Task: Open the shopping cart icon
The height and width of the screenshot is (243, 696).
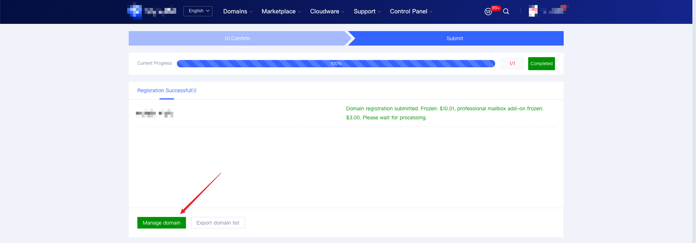Action: click(488, 12)
